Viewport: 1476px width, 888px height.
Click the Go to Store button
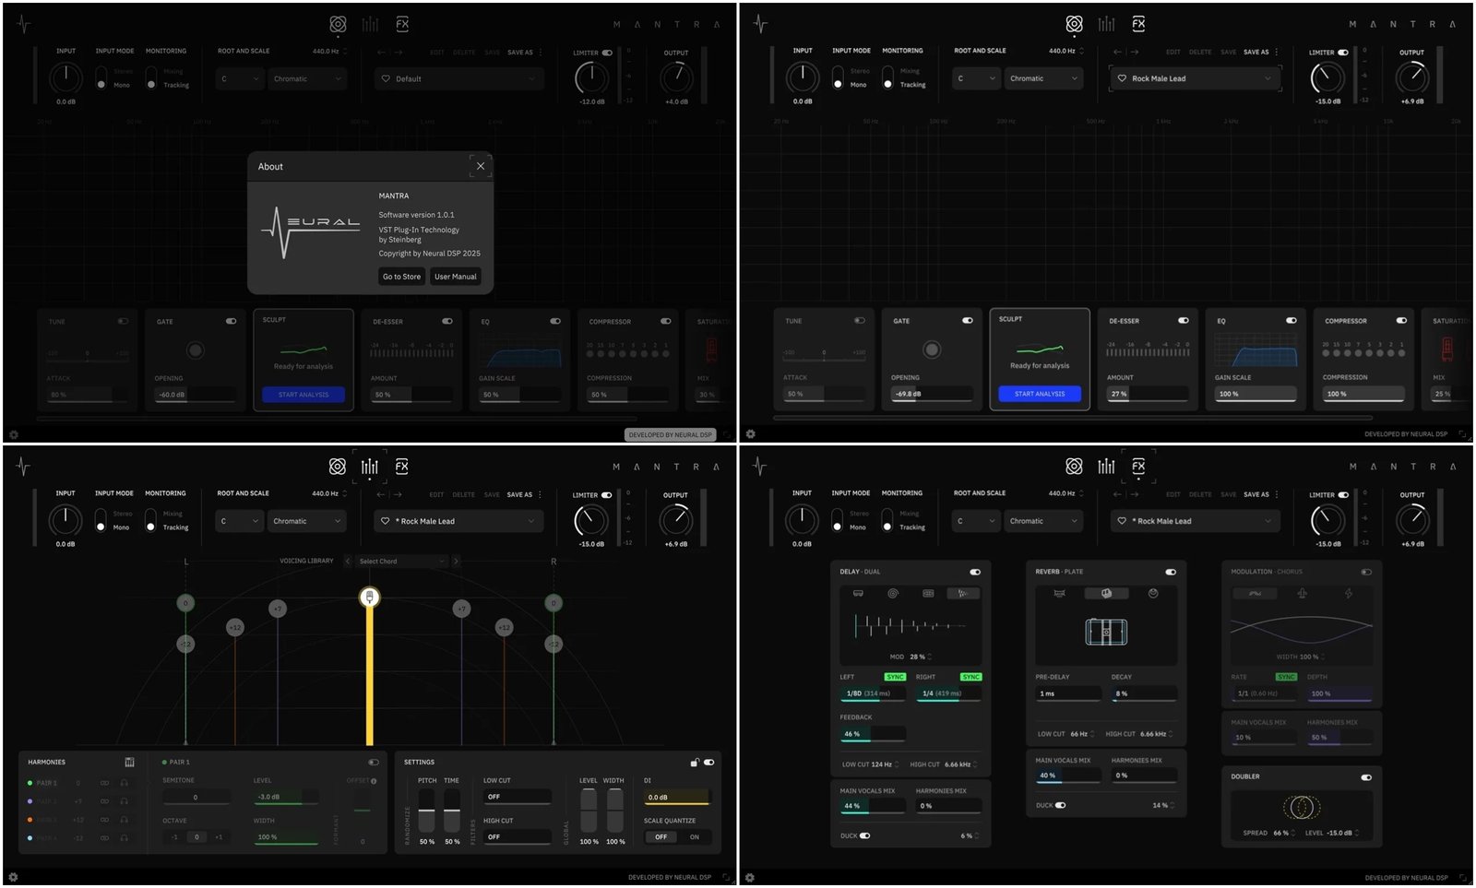coord(401,276)
